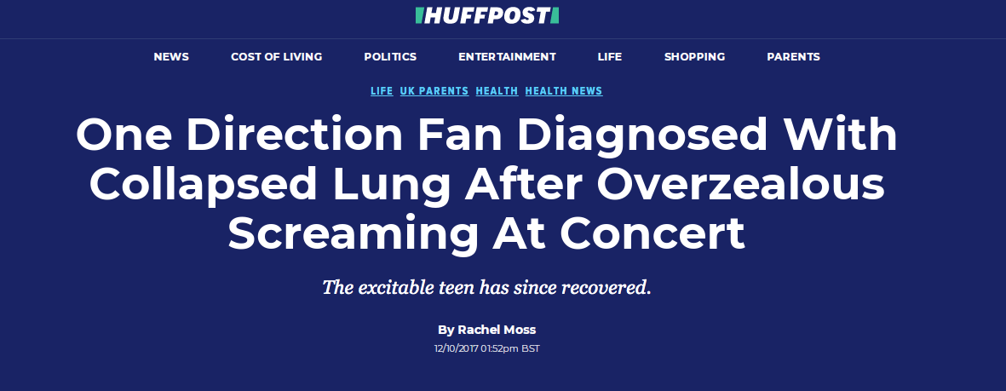
Task: Open the Politics menu item
Action: click(390, 56)
